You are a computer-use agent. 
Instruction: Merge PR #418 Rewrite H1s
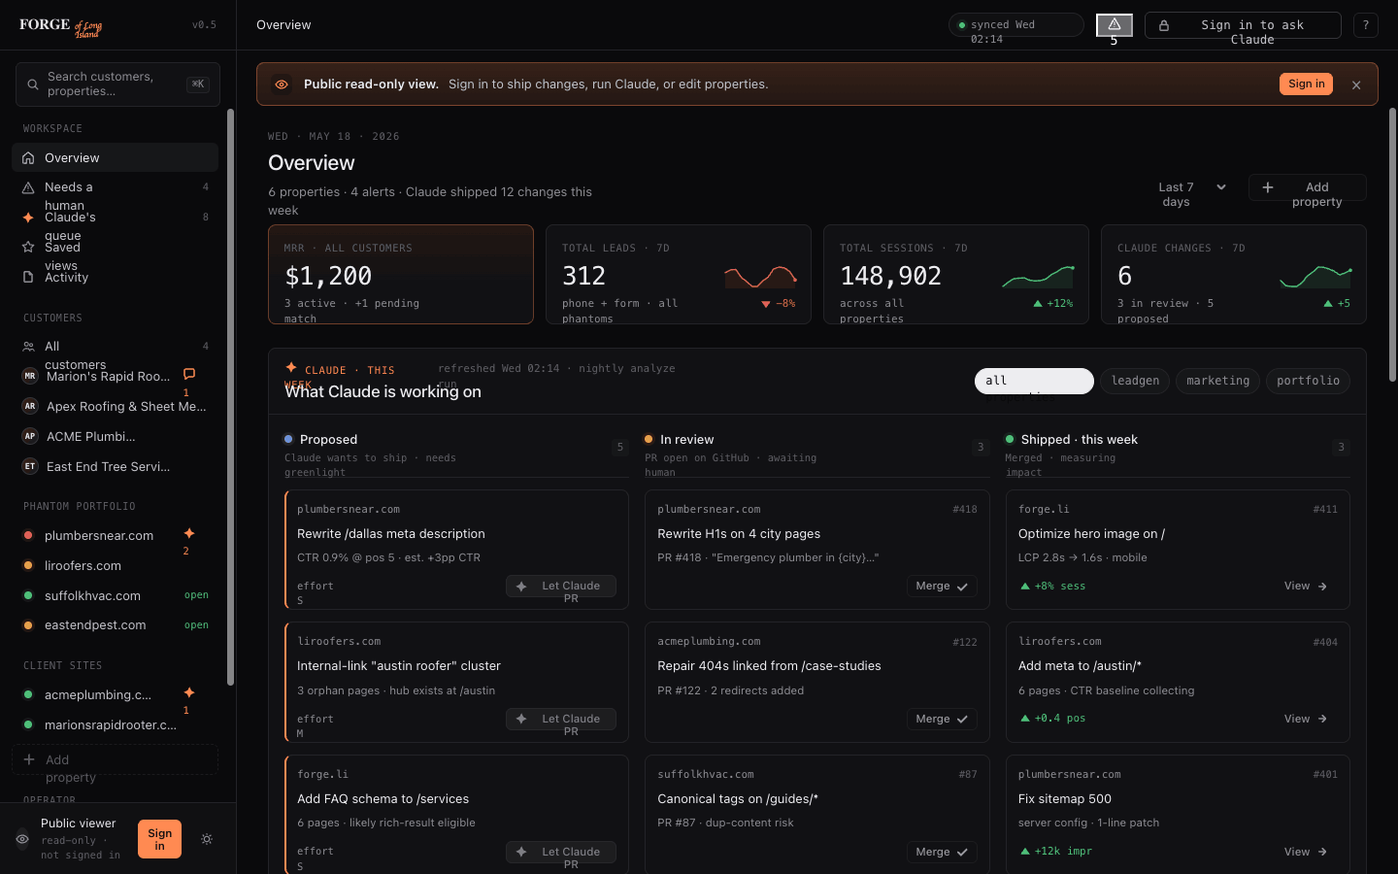942,587
